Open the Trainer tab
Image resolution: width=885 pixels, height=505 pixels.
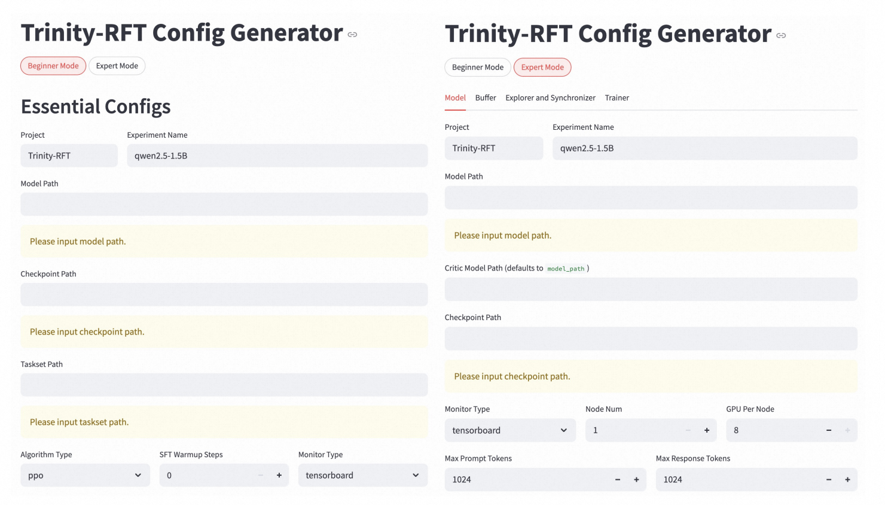pos(617,98)
